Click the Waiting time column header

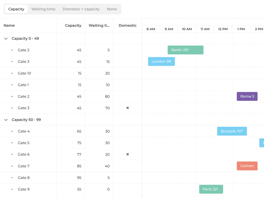tap(99, 26)
